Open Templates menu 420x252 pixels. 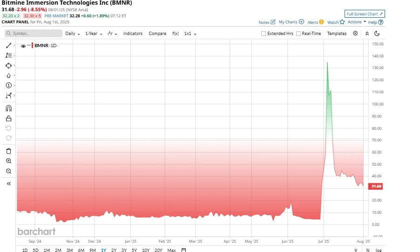[x=337, y=34]
